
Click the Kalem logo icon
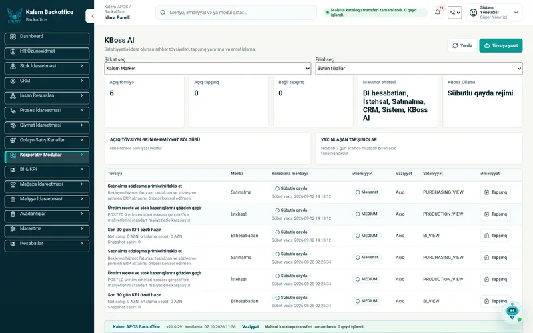click(14, 15)
